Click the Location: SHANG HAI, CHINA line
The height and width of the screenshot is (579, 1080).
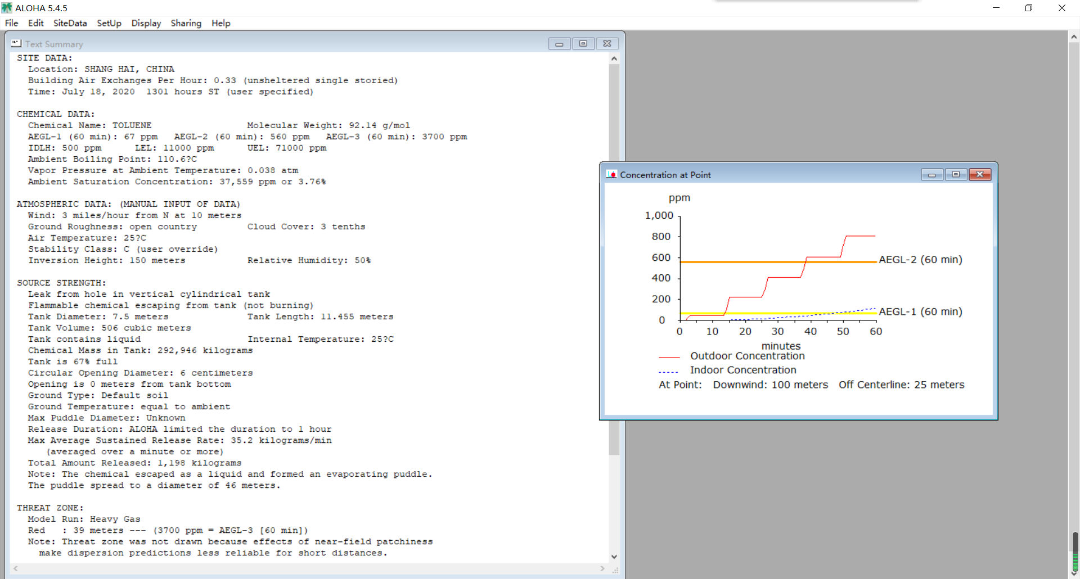coord(101,69)
